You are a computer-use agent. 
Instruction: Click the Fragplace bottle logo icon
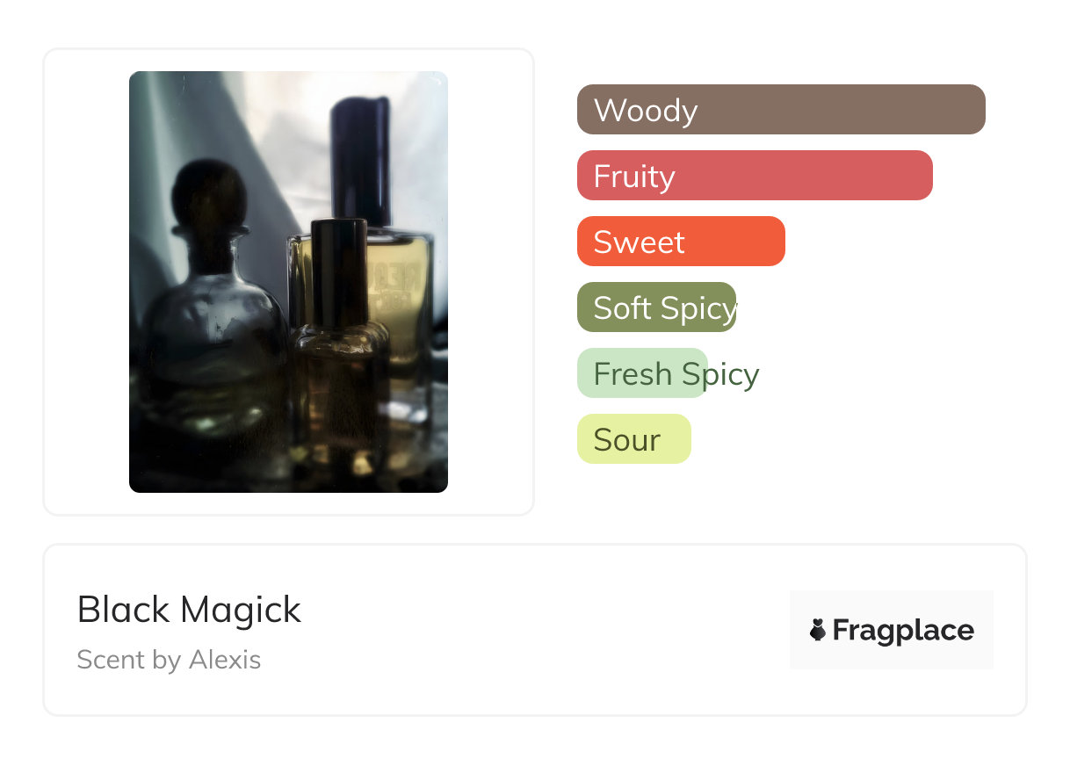click(x=818, y=630)
